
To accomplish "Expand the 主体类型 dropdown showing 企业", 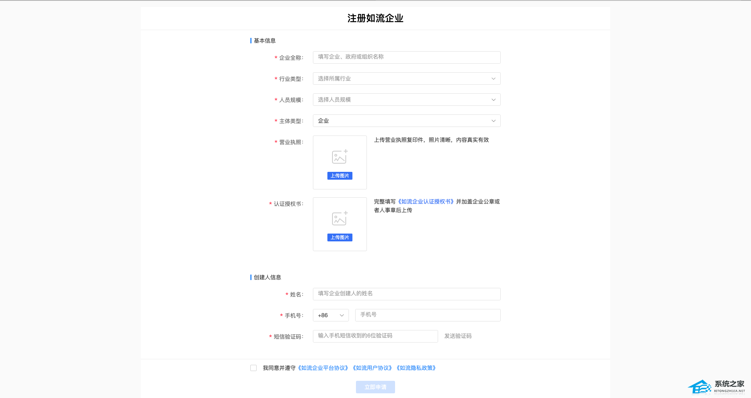I will pyautogui.click(x=406, y=121).
